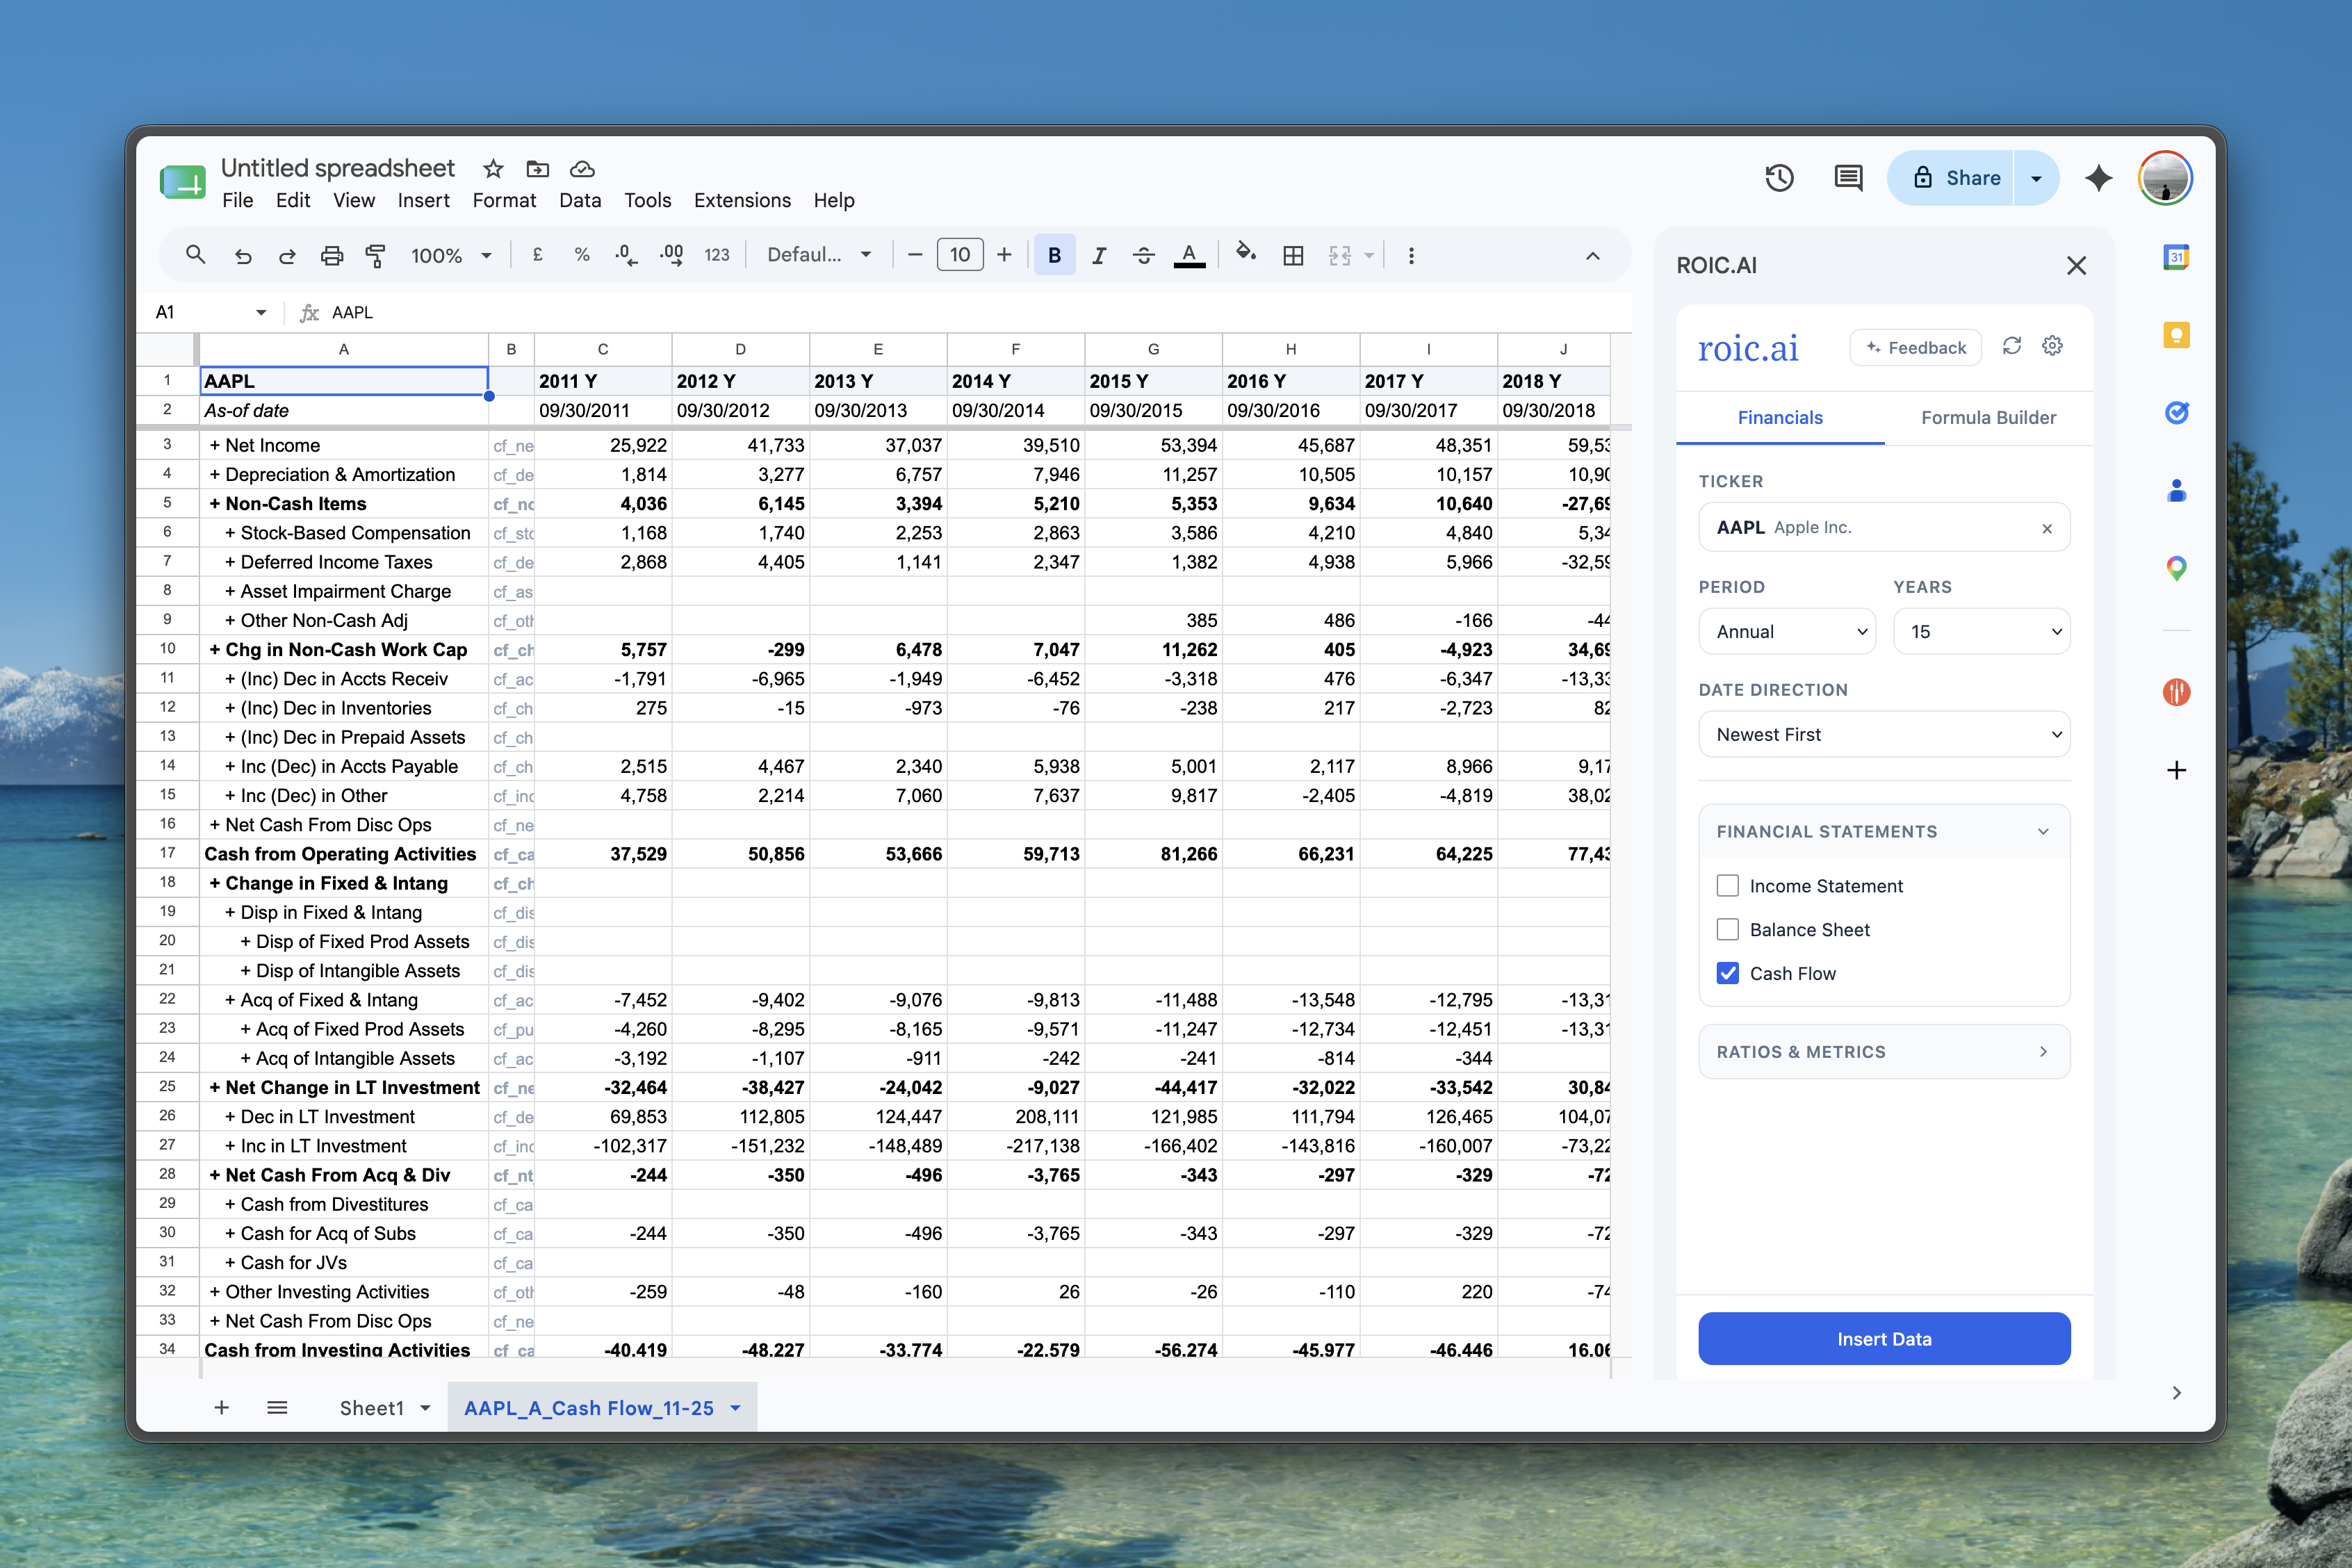Screen dimensions: 2352x1568
Task: Open the search menus magnifier icon
Action: [x=195, y=255]
